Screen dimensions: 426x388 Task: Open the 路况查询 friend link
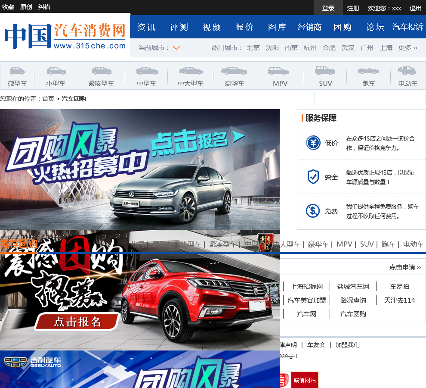353,300
